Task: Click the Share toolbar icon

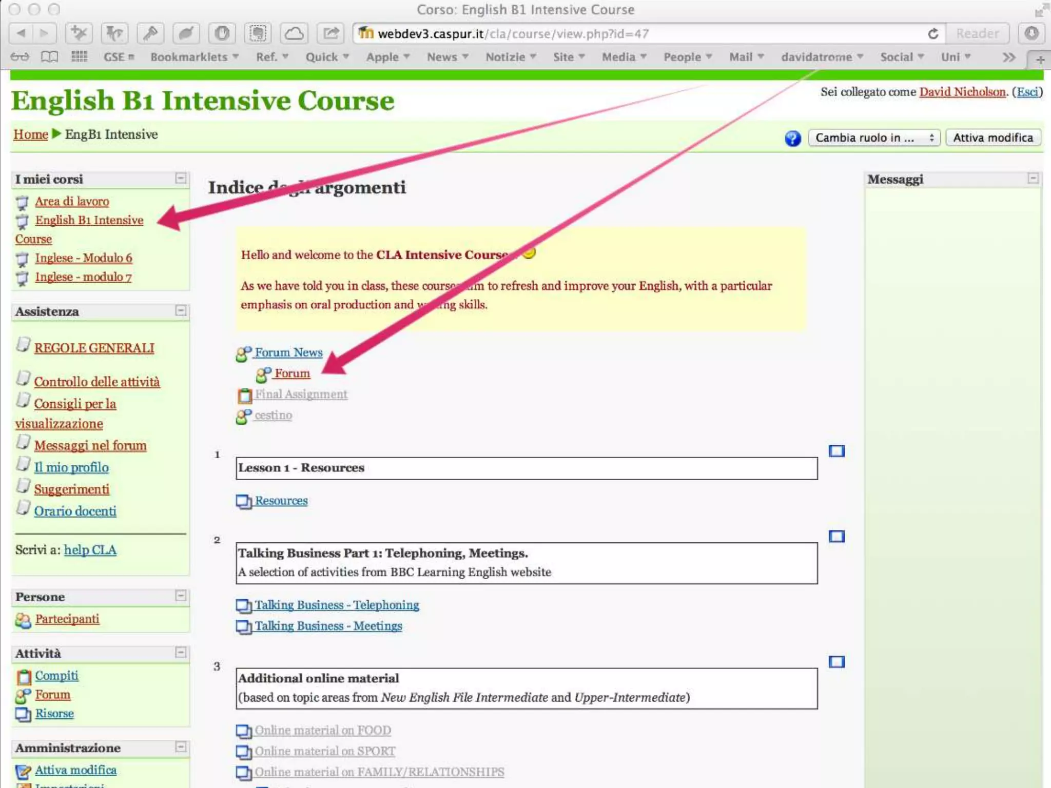Action: [330, 34]
